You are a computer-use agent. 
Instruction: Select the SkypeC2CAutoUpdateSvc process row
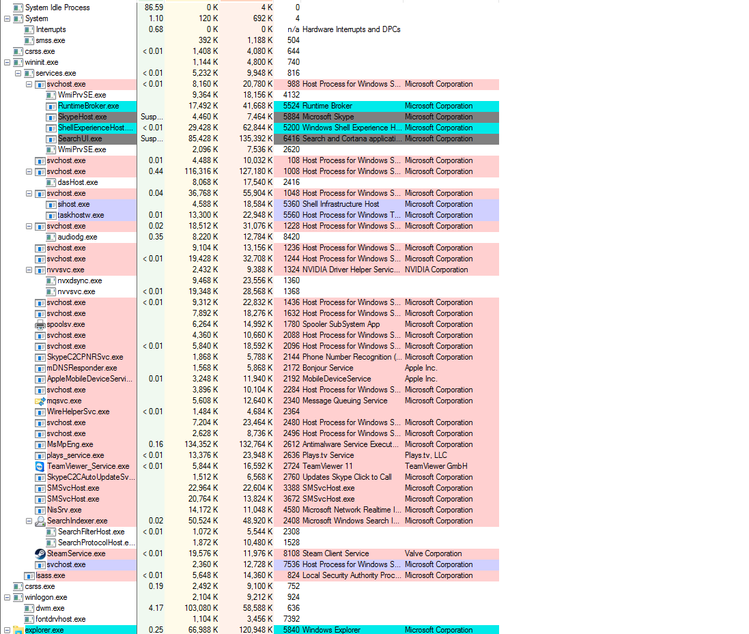tap(250, 478)
